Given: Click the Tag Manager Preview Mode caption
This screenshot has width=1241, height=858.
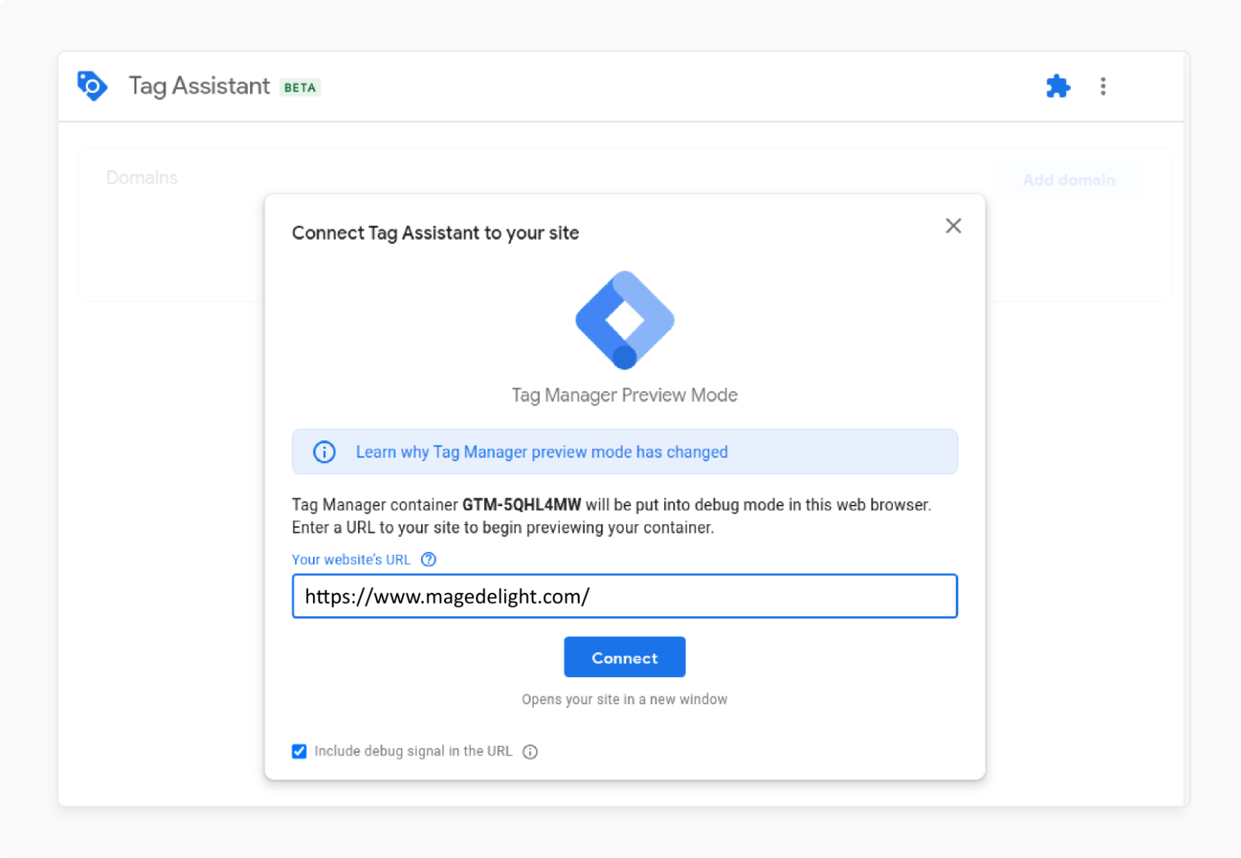Looking at the screenshot, I should click(x=625, y=395).
